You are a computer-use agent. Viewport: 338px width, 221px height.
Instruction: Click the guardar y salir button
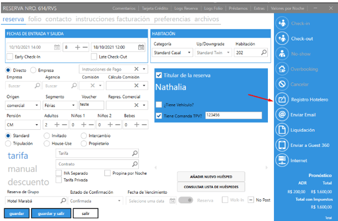50,213
